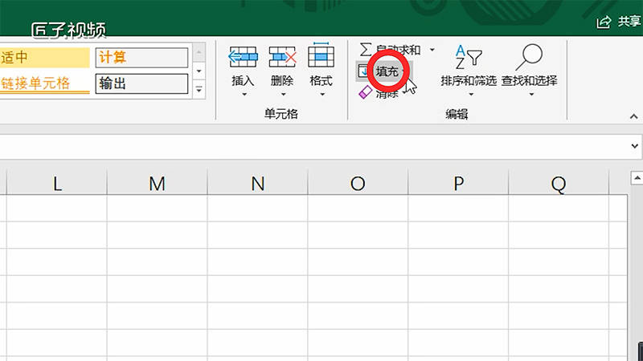Apply the 计算 cell style

tap(141, 58)
